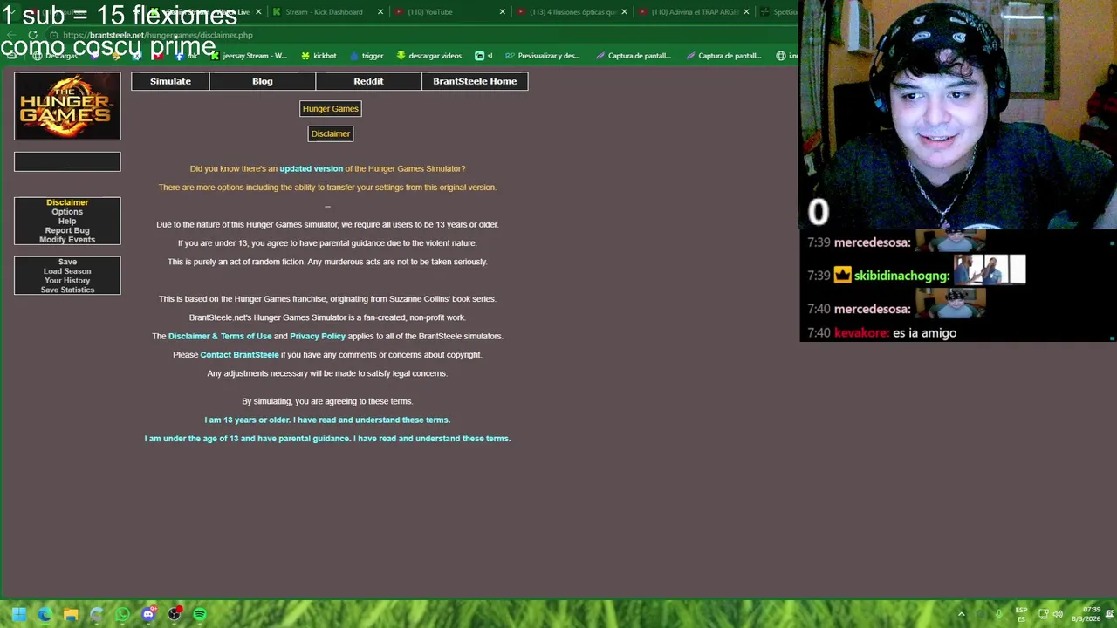The width and height of the screenshot is (1117, 628).
Task: Open the trigger bookmark
Action: coord(367,56)
